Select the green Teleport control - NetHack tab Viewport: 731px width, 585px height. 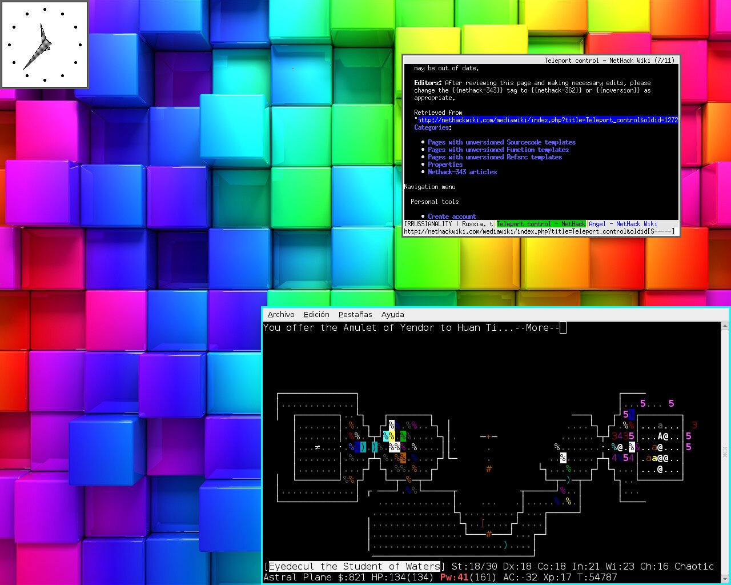pyautogui.click(x=541, y=224)
